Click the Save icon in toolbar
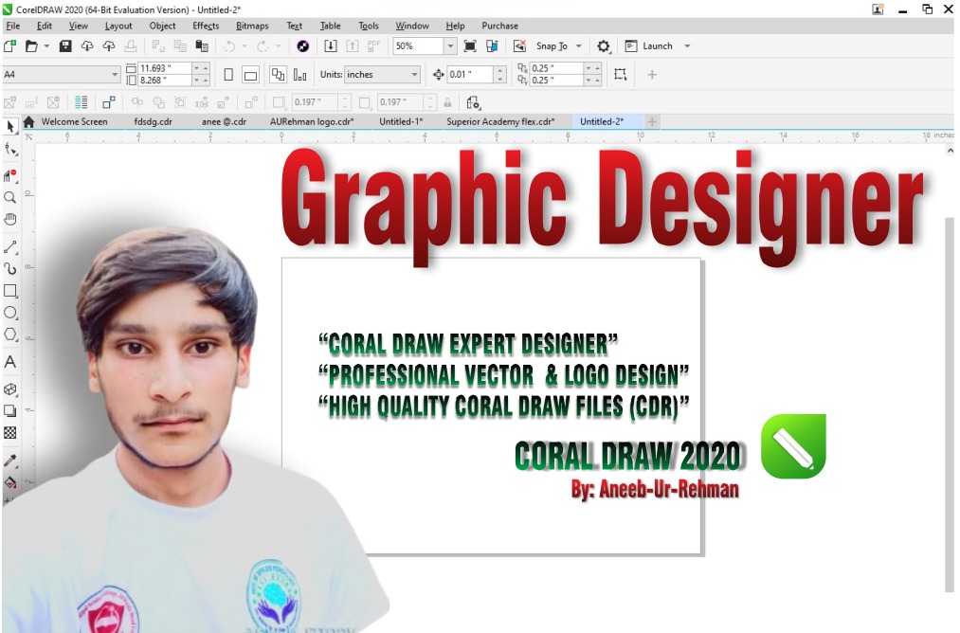 point(65,45)
